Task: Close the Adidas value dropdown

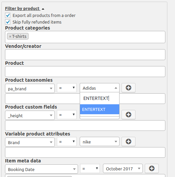Action: (100, 88)
